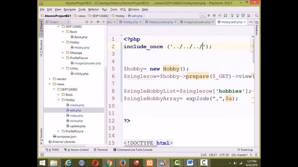Close the Hobby\edit.php tab
The width and height of the screenshot is (298, 167).
click(x=245, y=22)
